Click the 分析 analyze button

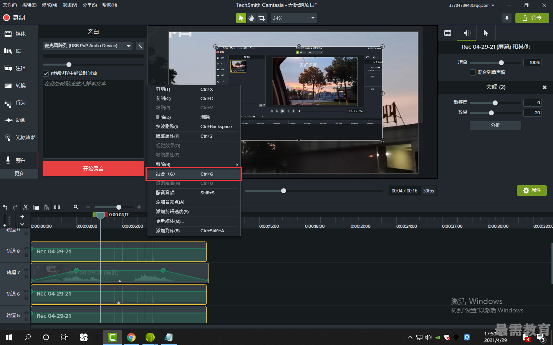pos(495,125)
